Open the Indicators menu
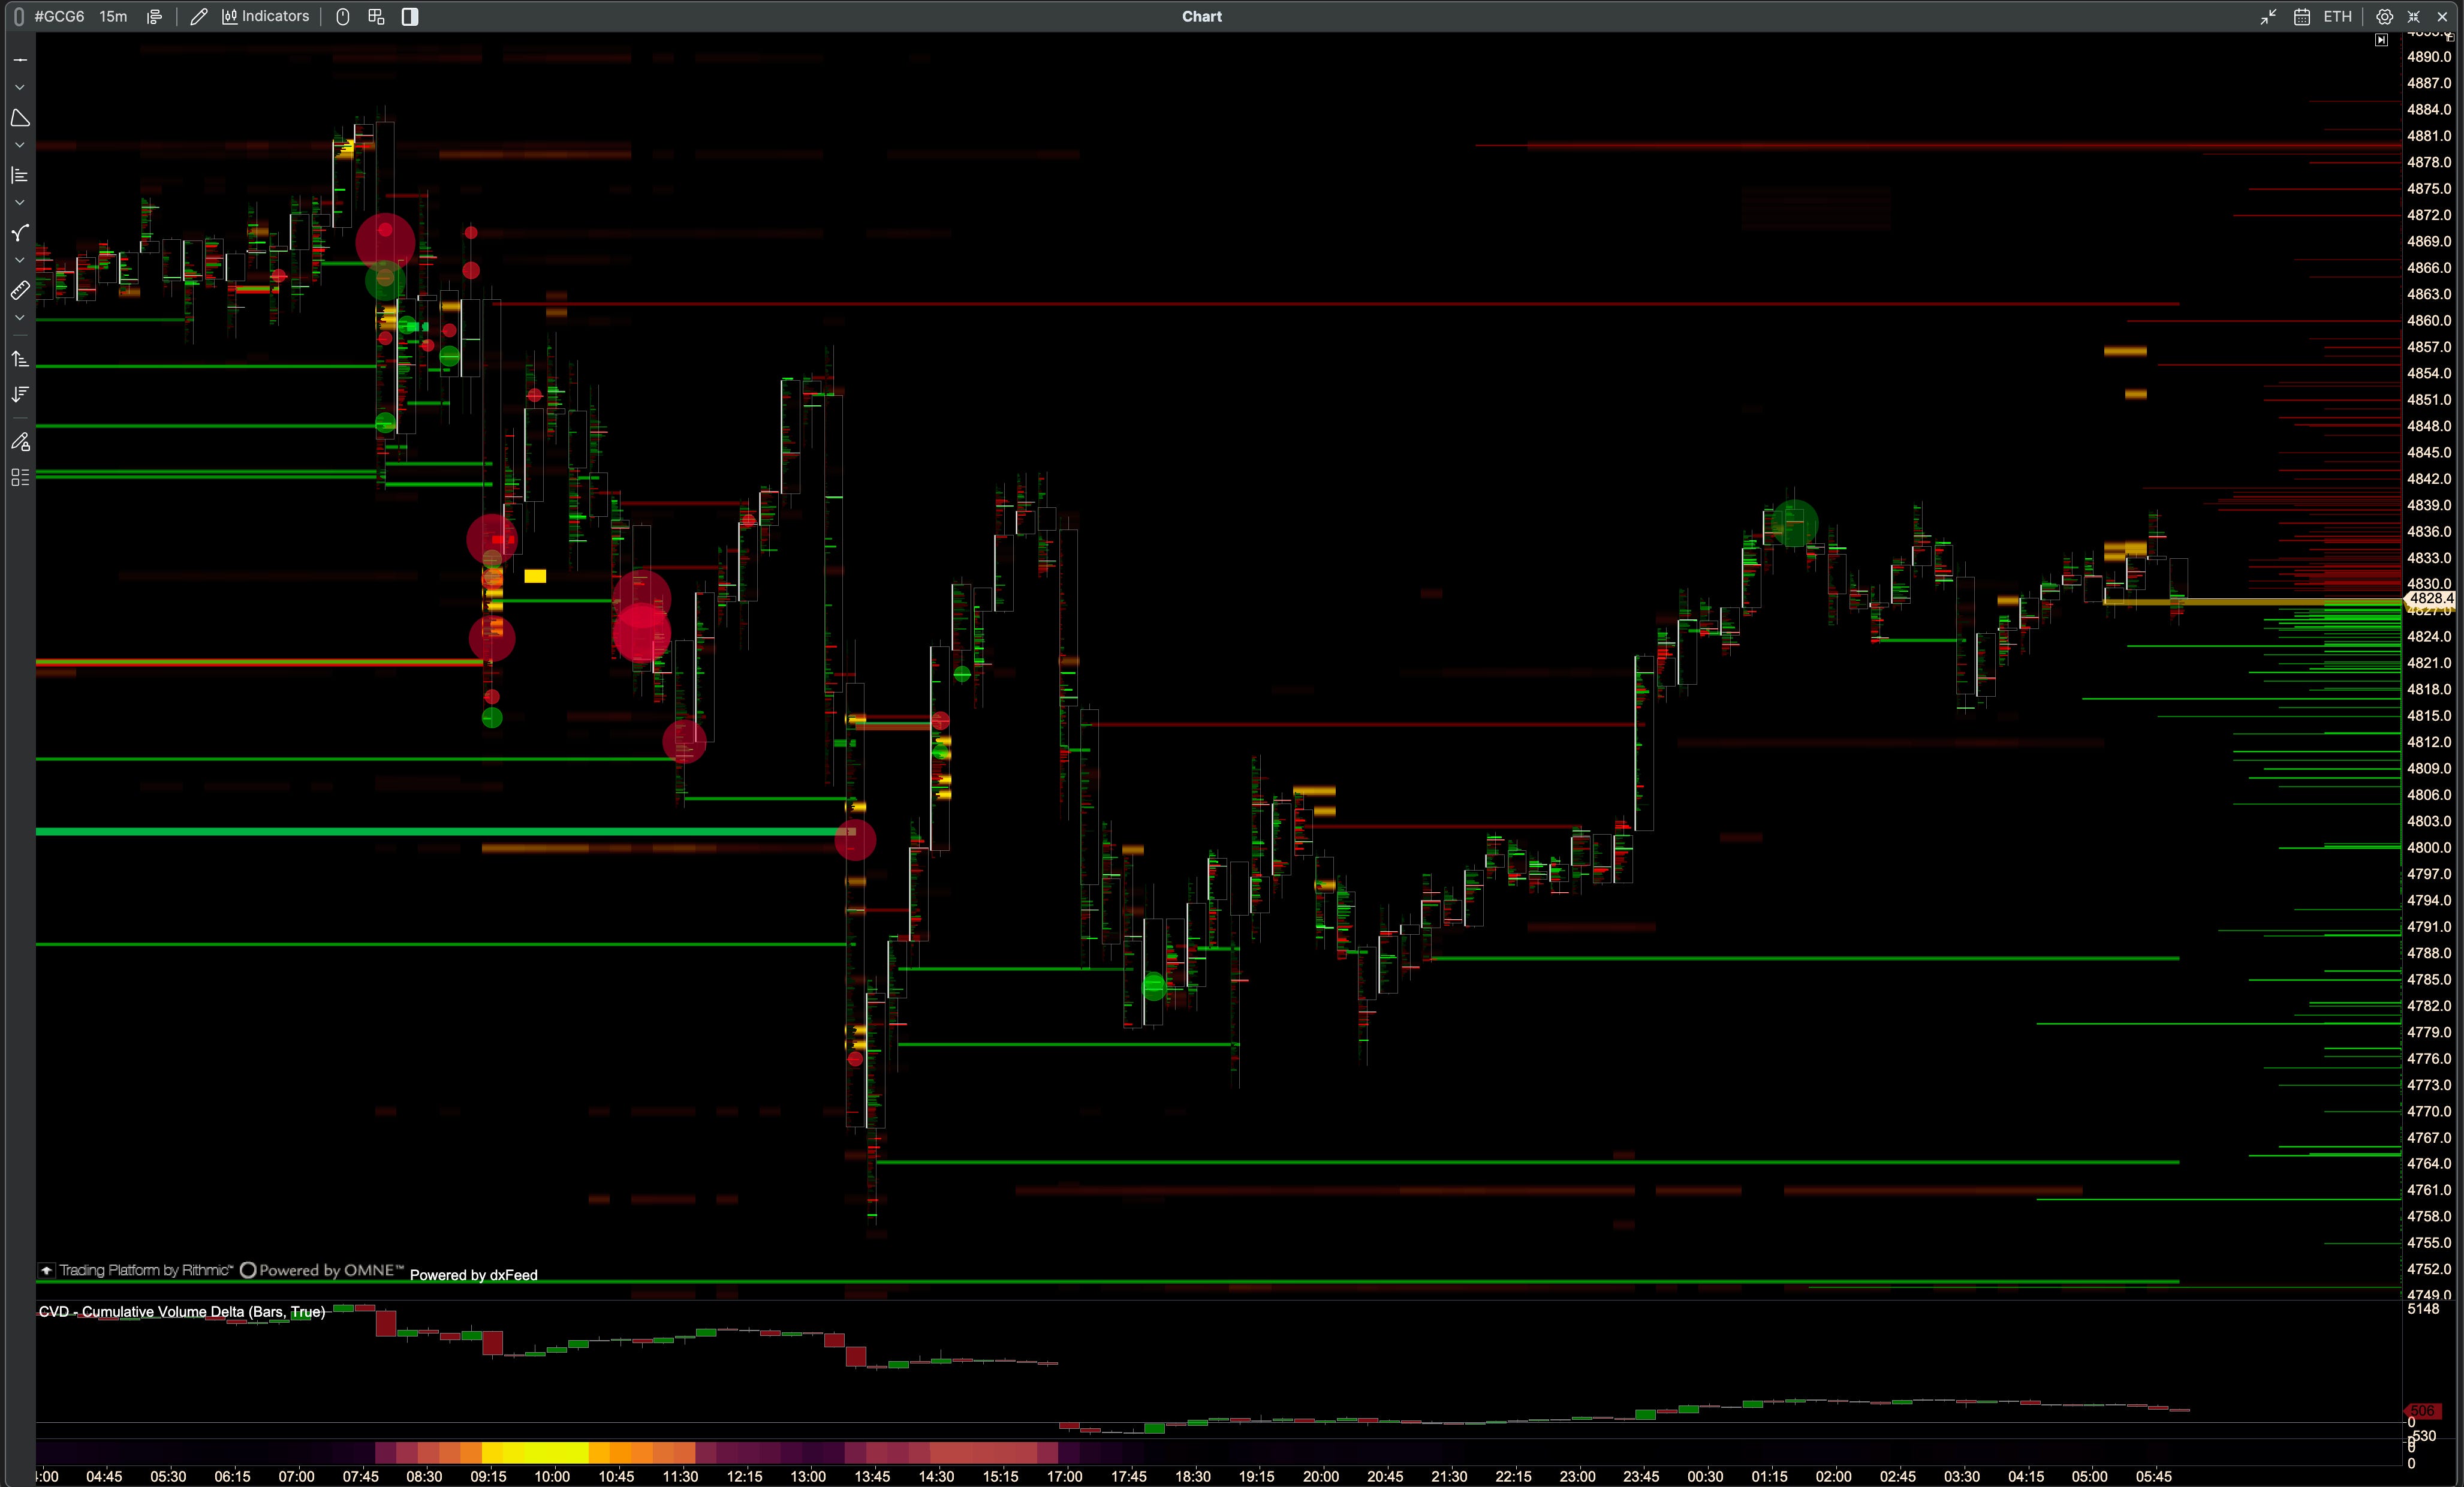 click(x=265, y=16)
